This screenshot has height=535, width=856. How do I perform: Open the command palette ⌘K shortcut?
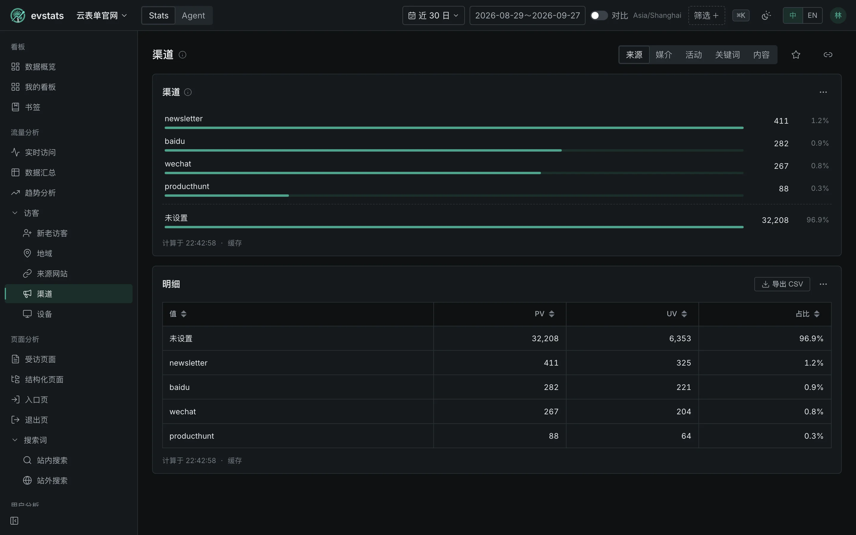point(741,15)
